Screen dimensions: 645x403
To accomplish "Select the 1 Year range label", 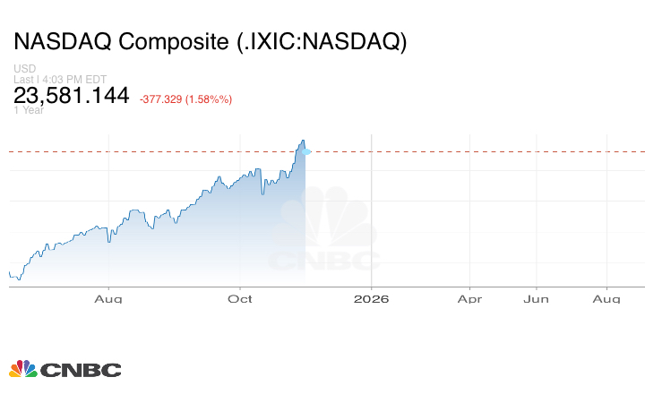I will (27, 110).
